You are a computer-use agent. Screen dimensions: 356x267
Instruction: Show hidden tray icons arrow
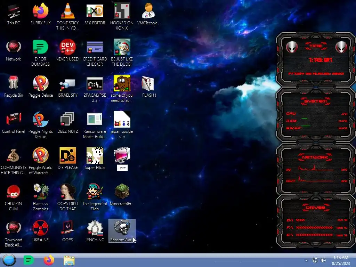pyautogui.click(x=307, y=260)
